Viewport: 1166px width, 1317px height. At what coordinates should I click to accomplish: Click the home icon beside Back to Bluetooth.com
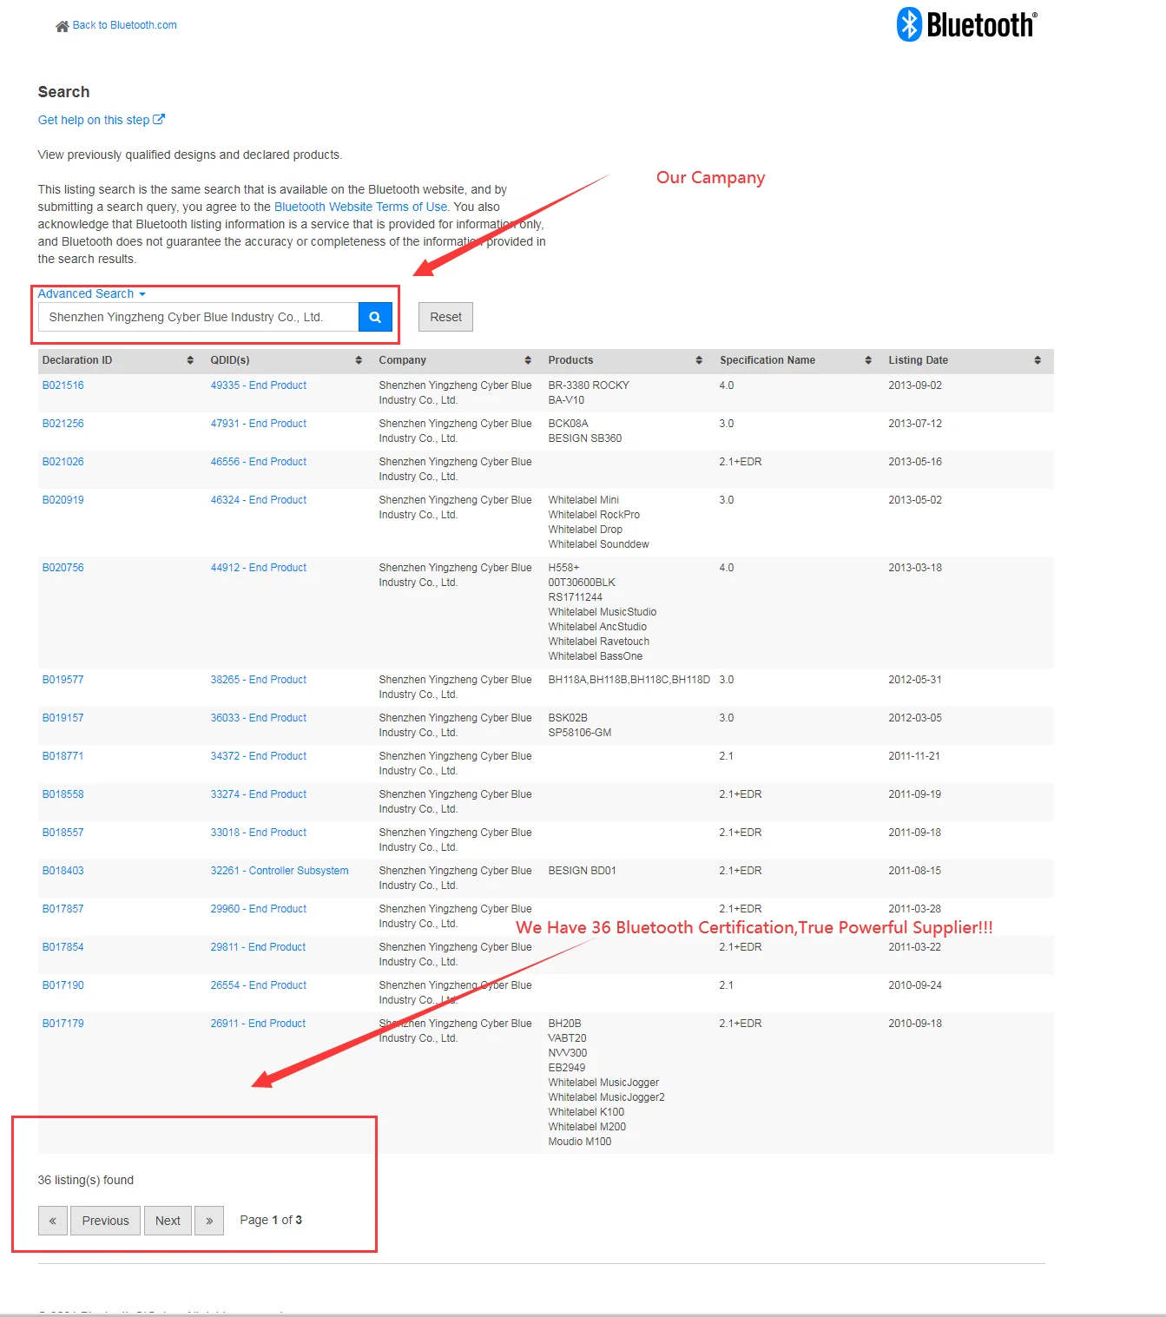[x=62, y=26]
